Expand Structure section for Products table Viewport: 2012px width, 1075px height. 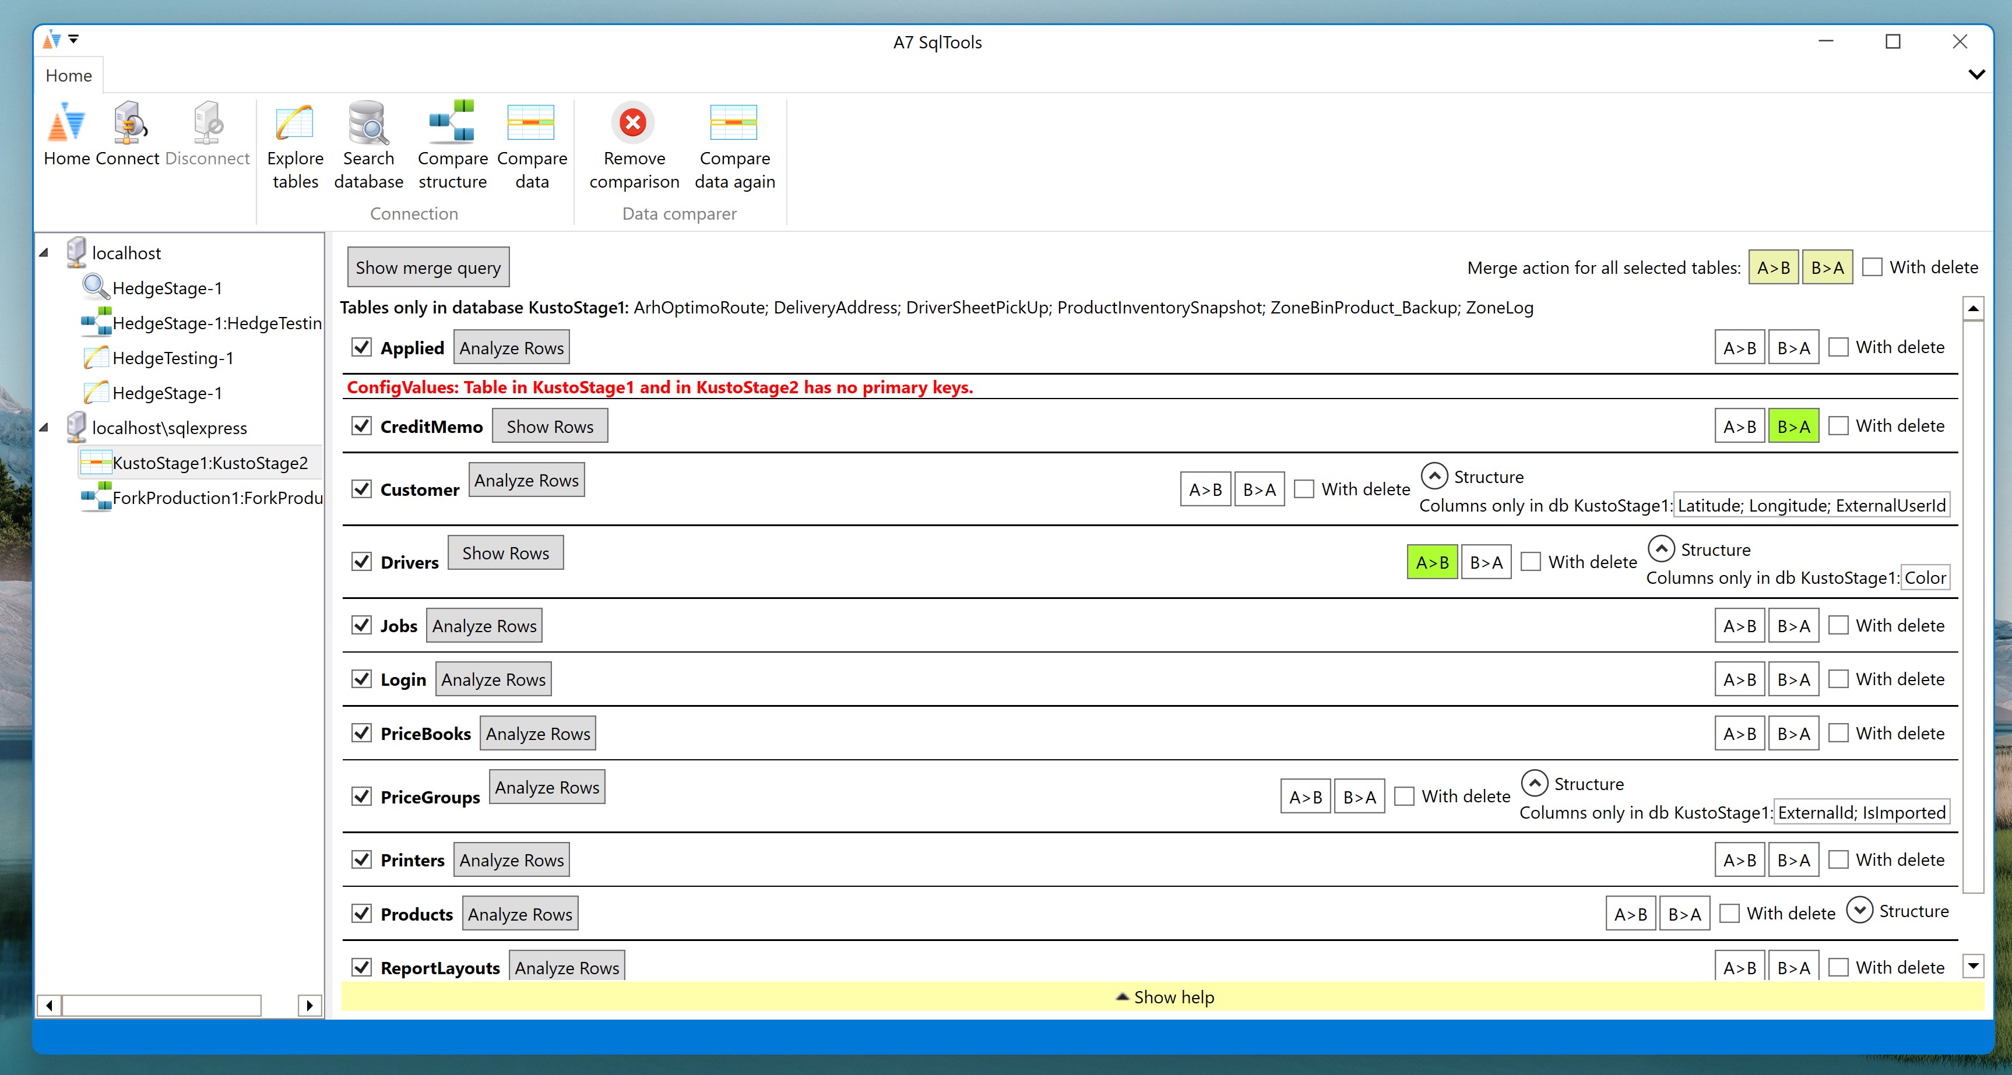1859,910
